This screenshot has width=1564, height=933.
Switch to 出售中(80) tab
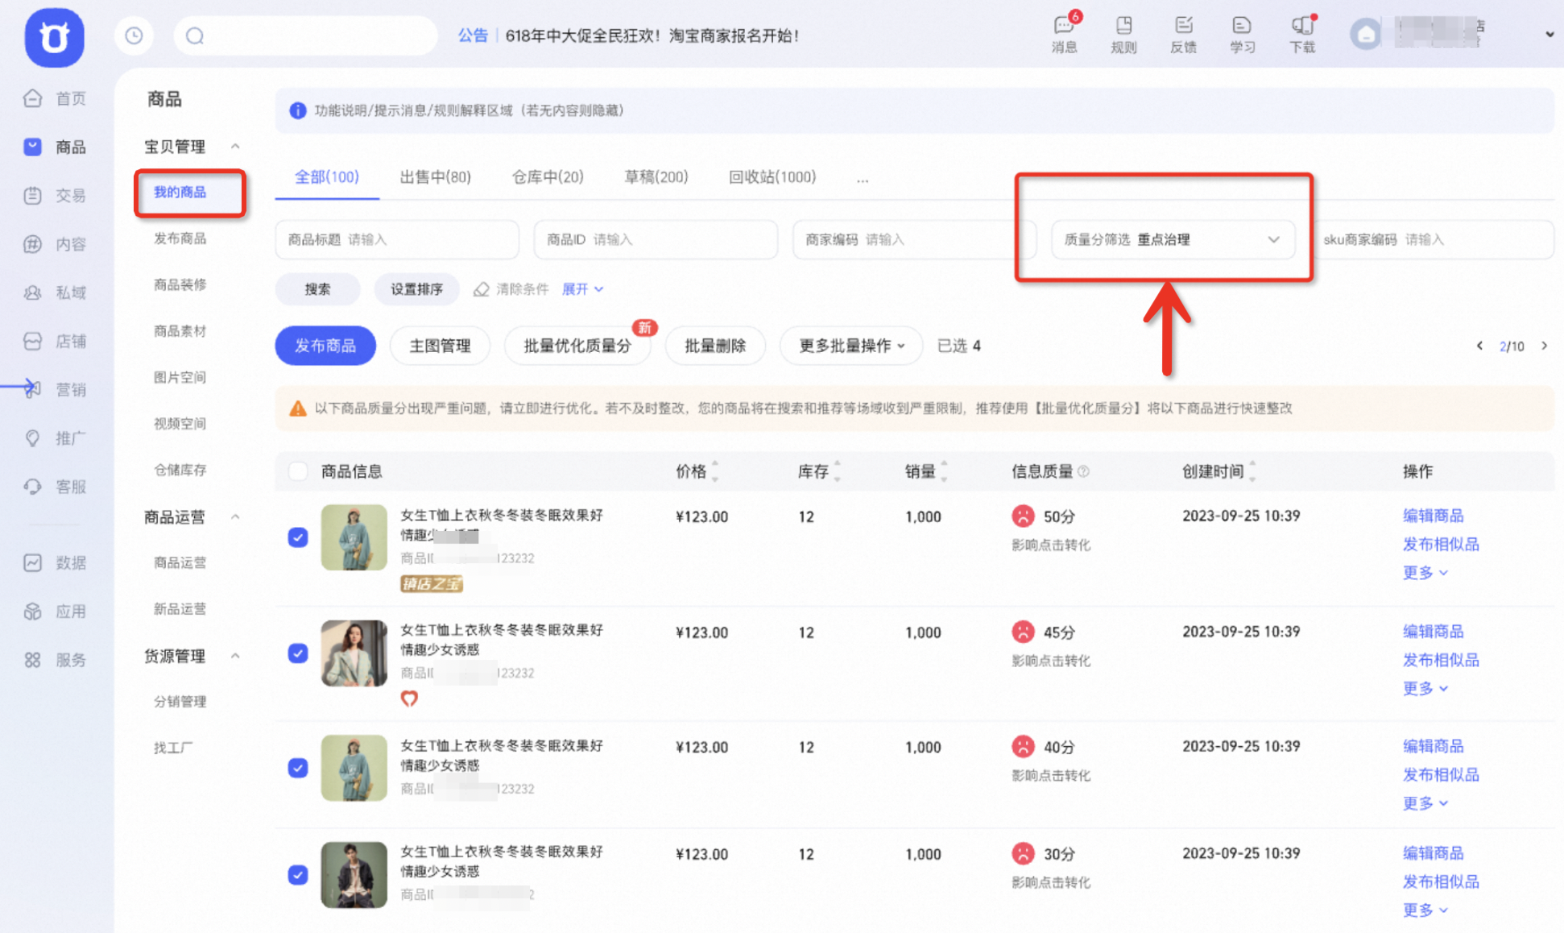coord(435,177)
